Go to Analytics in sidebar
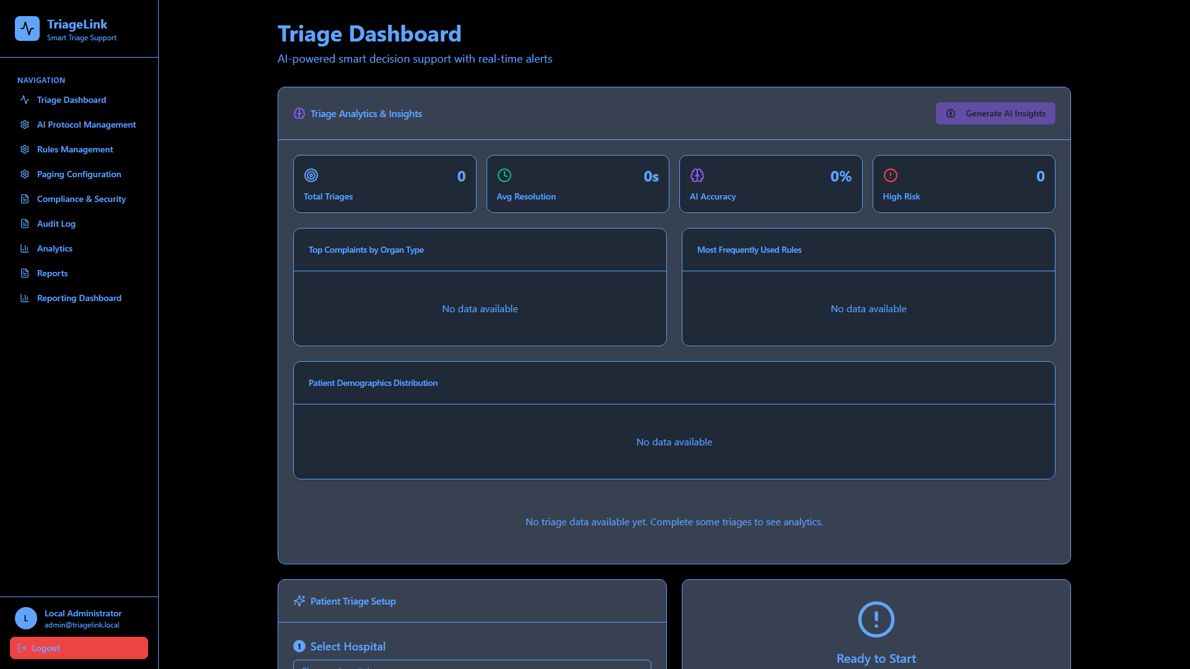Image resolution: width=1190 pixels, height=669 pixels. pos(79,248)
